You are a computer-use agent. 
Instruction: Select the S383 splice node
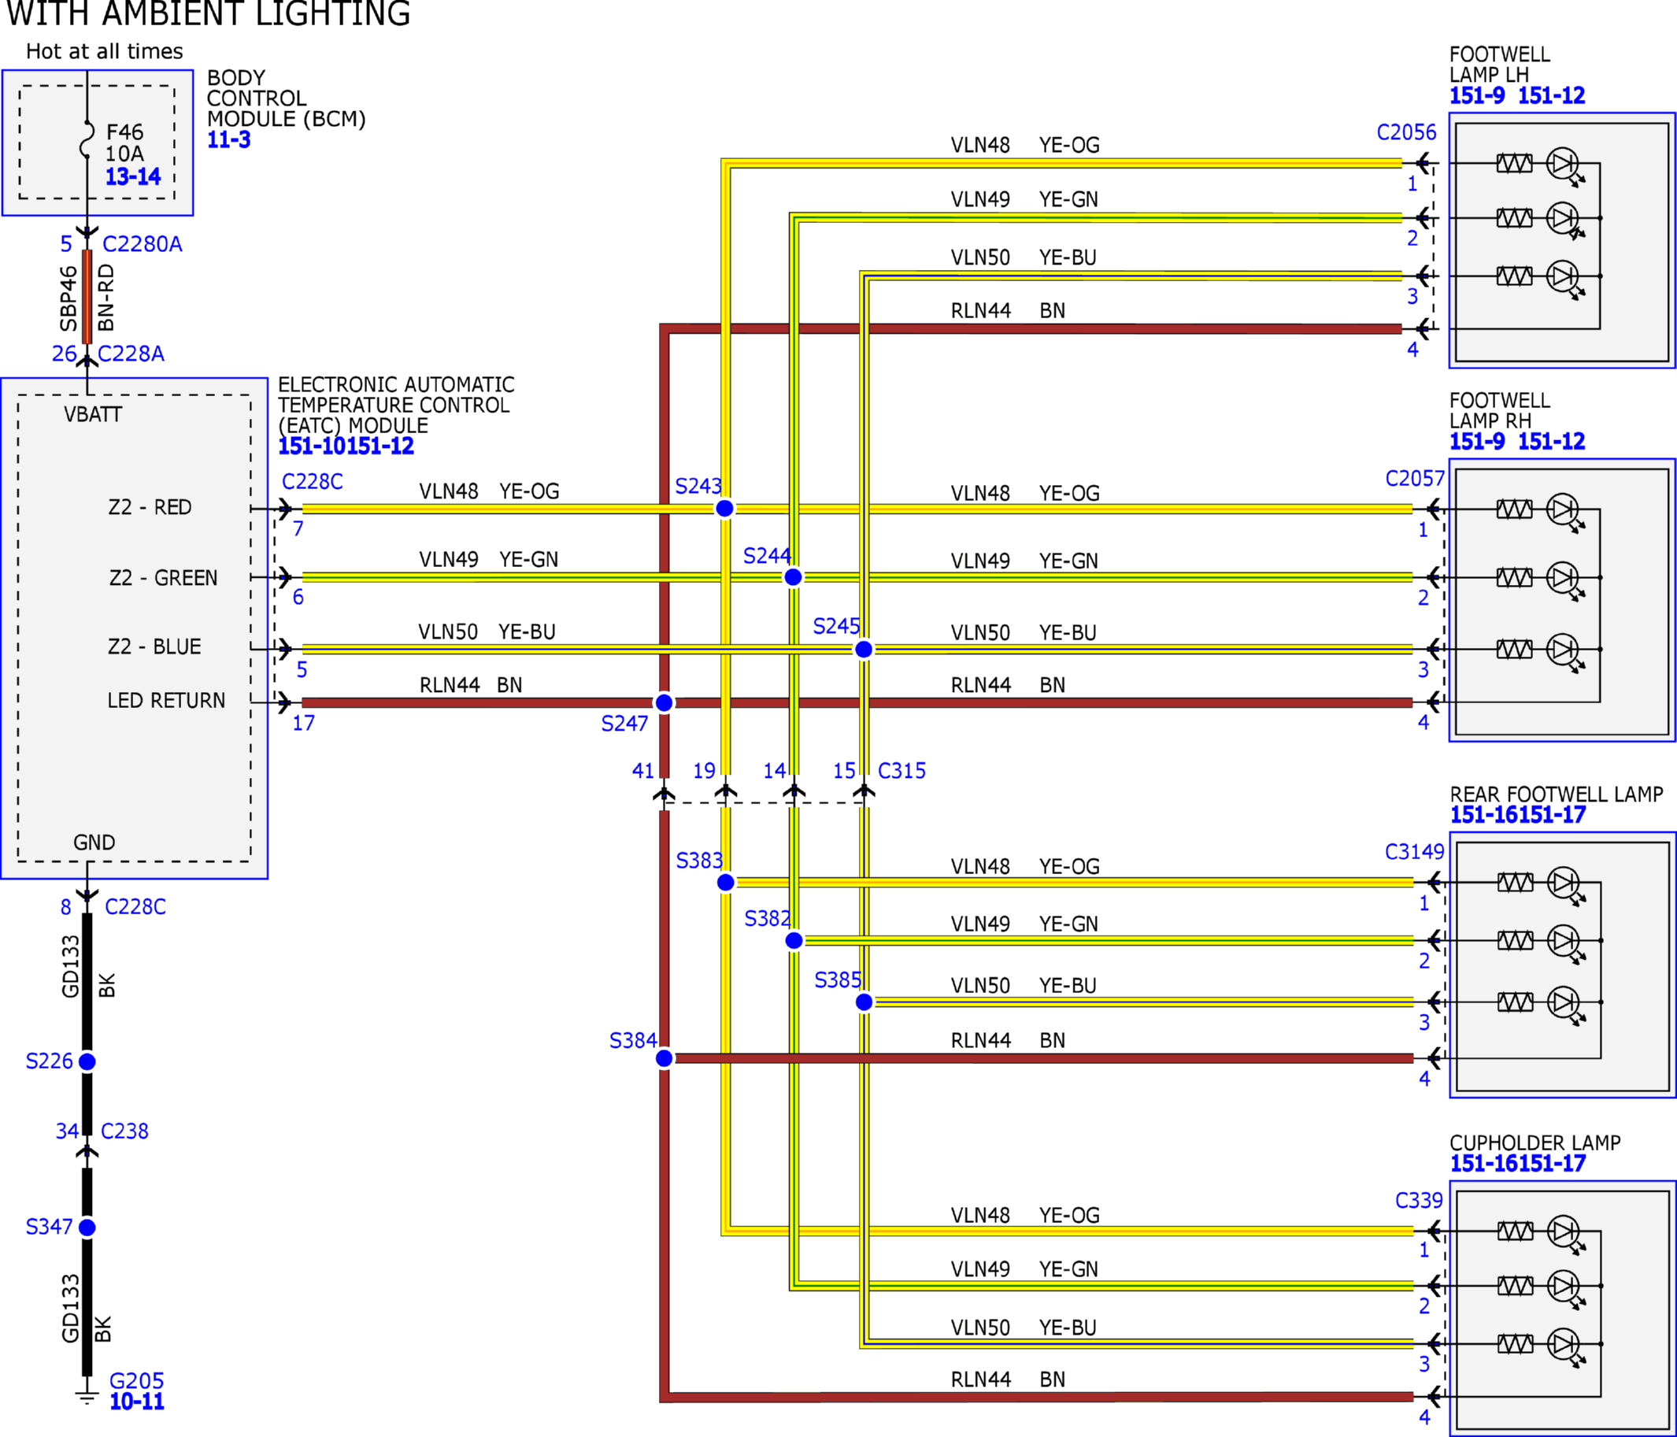click(x=726, y=883)
